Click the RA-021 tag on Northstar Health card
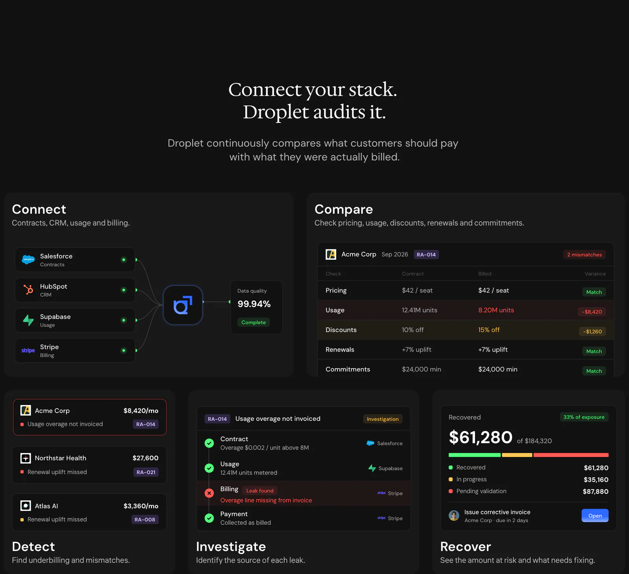The image size is (629, 574). coord(146,472)
